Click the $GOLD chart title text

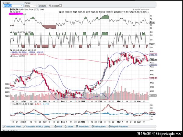tap(14, 9)
